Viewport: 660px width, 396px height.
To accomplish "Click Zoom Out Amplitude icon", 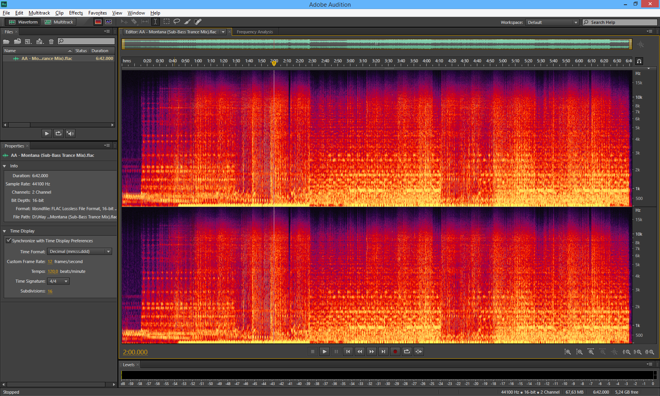I will pyautogui.click(x=579, y=352).
